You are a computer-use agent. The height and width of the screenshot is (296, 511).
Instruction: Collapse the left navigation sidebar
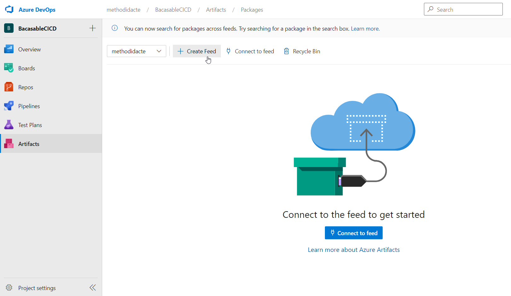(92, 287)
